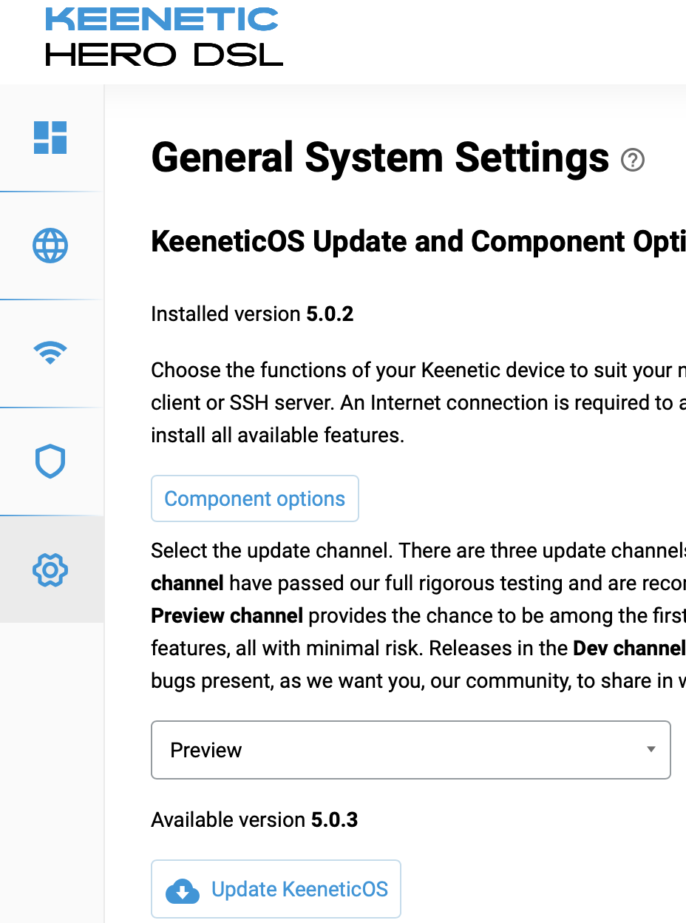Open the System Dashboard sidebar icon

coord(50,138)
